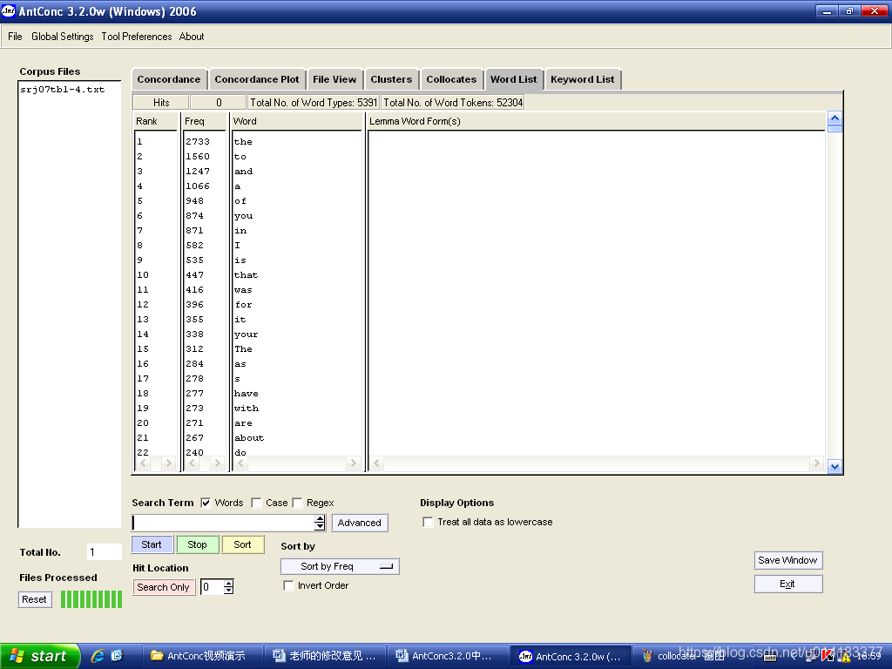Select the word 'that' in the list

(x=247, y=275)
